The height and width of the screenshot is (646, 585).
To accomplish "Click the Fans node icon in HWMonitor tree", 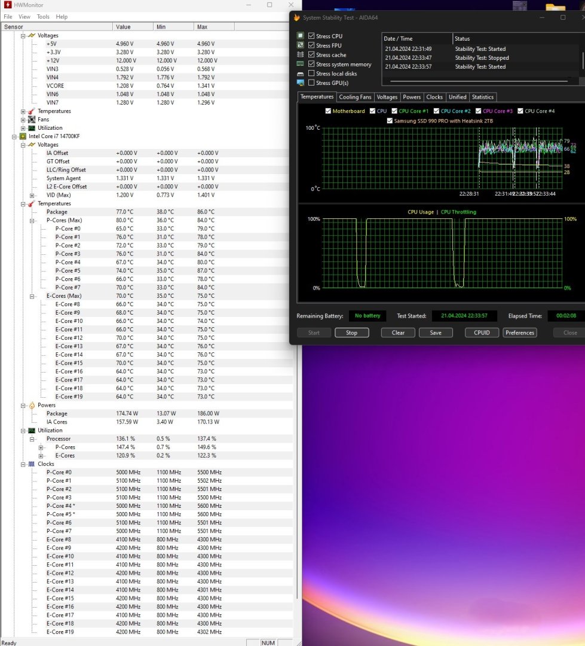I will [32, 120].
